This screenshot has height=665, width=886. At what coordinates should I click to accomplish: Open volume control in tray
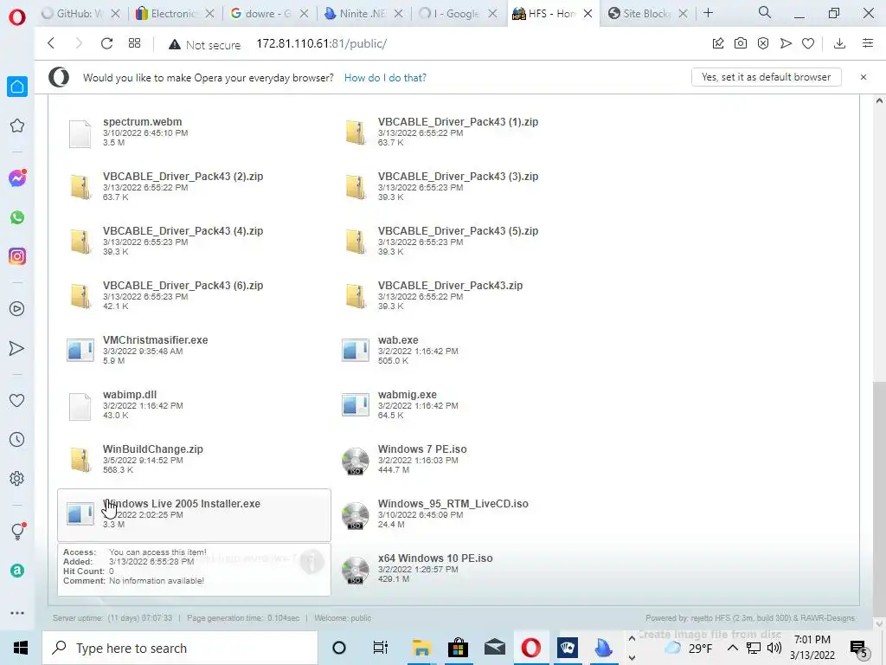(x=774, y=648)
